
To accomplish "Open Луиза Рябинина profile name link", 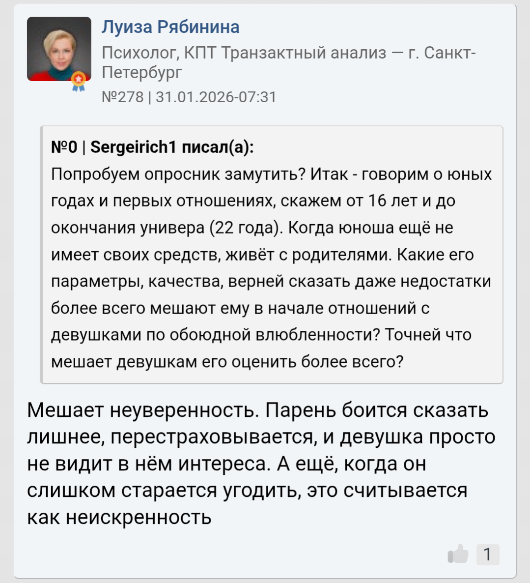I will point(171,27).
